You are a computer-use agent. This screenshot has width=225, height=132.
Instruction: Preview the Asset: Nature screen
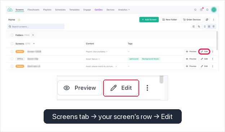(x=191, y=59)
